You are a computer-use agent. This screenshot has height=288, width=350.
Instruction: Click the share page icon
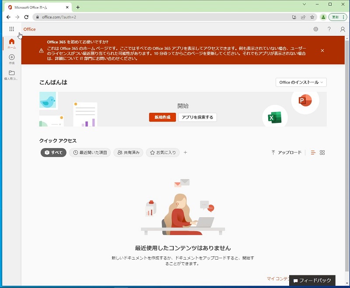click(303, 17)
